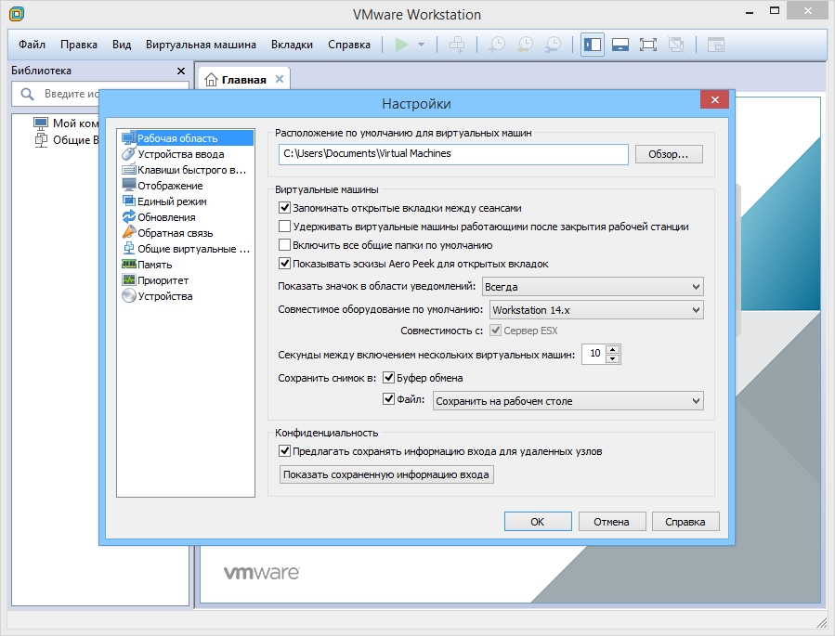
Task: Click the default virtual machines path field
Action: (453, 154)
